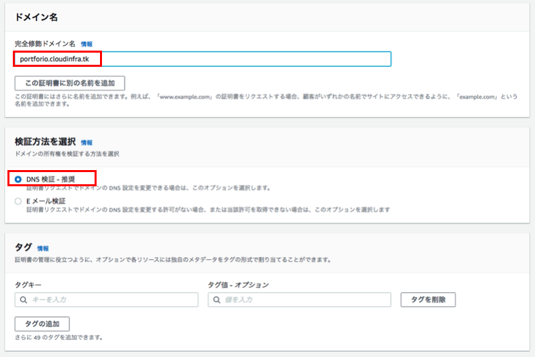Click the タグキー label
The height and width of the screenshot is (357, 535).
pos(28,285)
